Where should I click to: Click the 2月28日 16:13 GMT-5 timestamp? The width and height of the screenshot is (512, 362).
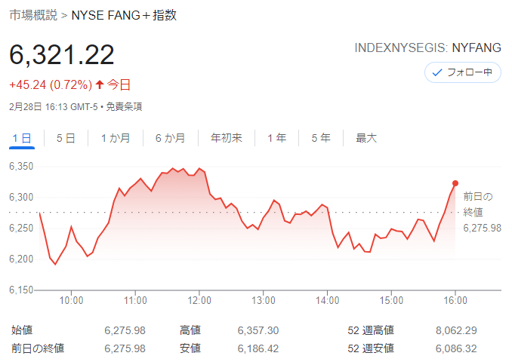pos(54,106)
